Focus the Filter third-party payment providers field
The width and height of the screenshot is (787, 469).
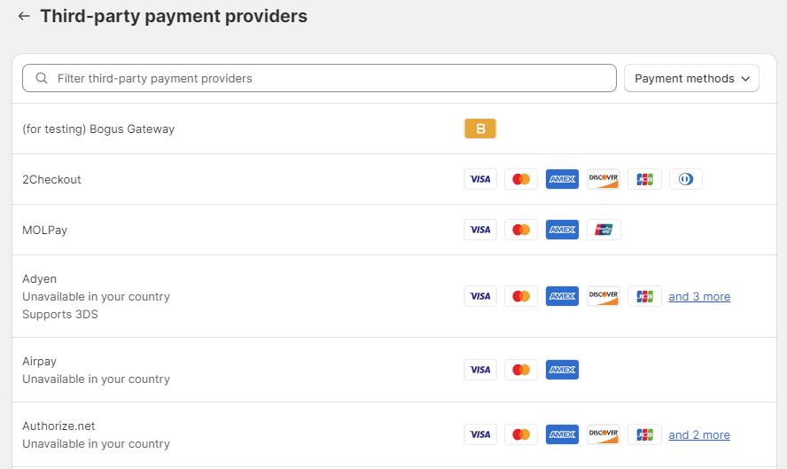coord(319,78)
